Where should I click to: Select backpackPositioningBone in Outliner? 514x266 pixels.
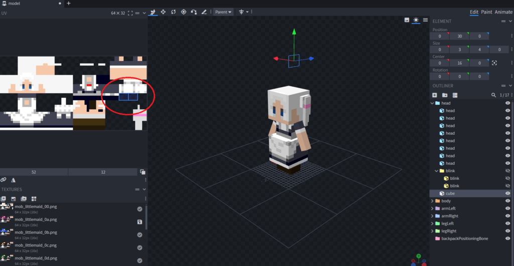click(x=464, y=238)
